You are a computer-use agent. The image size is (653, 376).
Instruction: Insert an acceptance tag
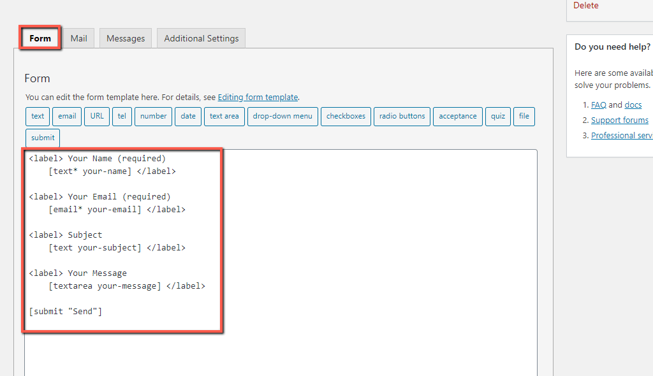pyautogui.click(x=458, y=116)
